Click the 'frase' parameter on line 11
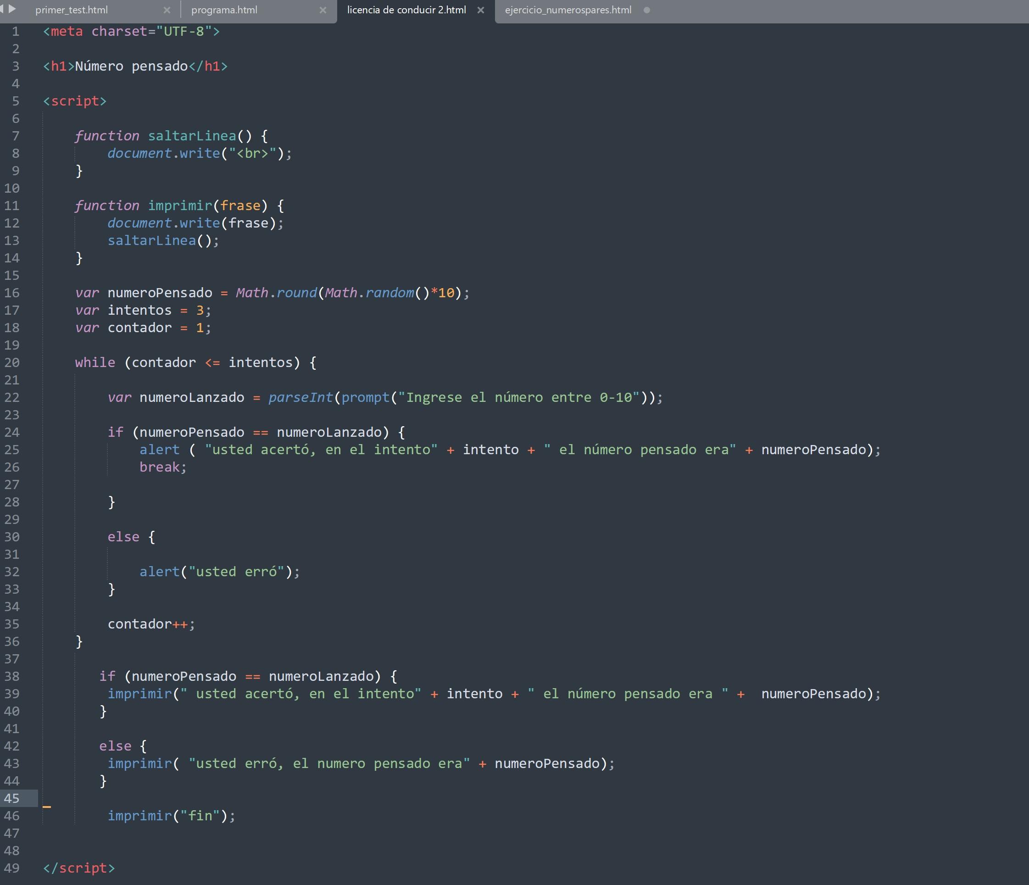The height and width of the screenshot is (885, 1029). pyautogui.click(x=240, y=205)
